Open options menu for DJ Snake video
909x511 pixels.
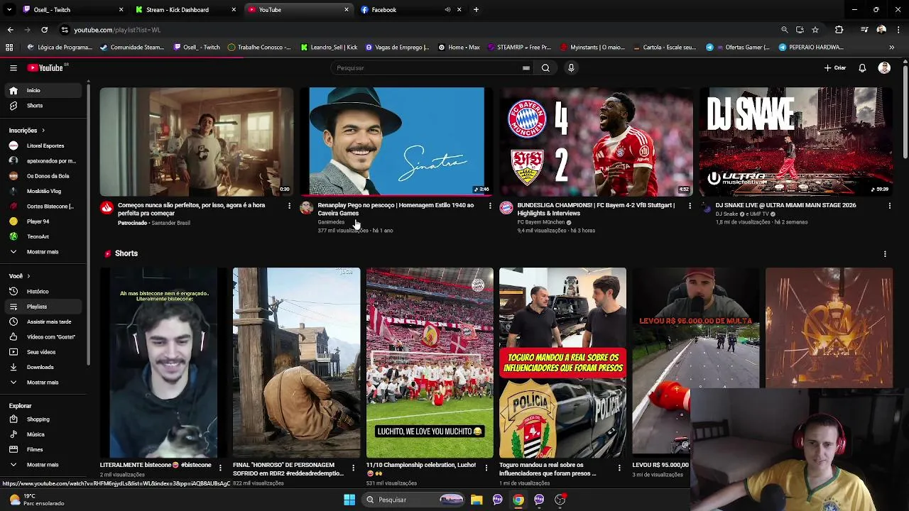(x=889, y=206)
